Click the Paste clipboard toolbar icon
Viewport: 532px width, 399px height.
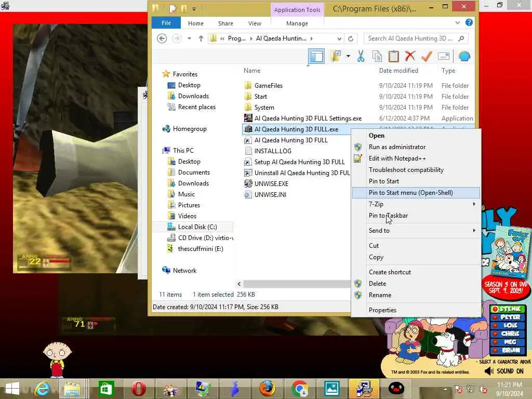(x=393, y=56)
